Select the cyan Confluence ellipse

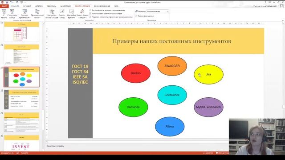(172, 95)
